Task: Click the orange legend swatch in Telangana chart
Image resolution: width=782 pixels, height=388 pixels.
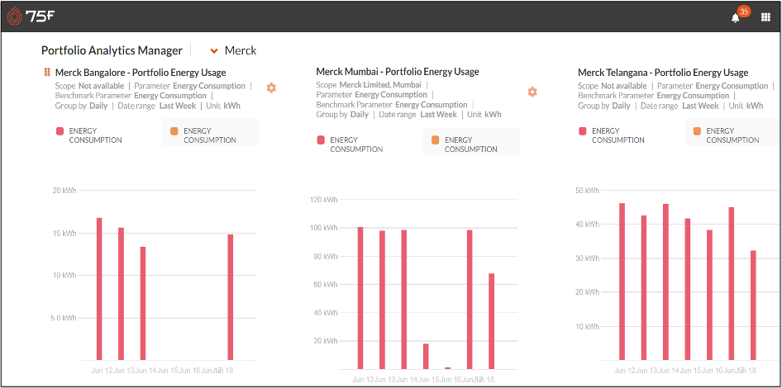Action: pos(698,131)
